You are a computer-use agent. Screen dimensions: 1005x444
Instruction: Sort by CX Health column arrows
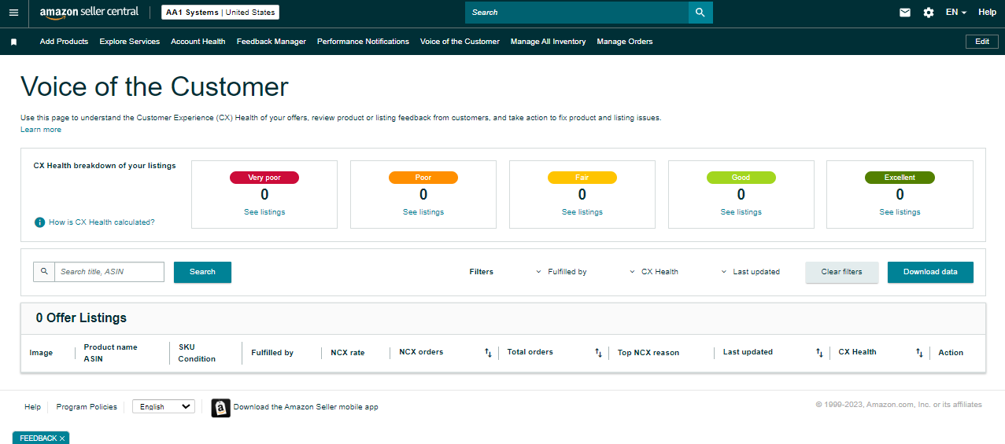(x=919, y=353)
